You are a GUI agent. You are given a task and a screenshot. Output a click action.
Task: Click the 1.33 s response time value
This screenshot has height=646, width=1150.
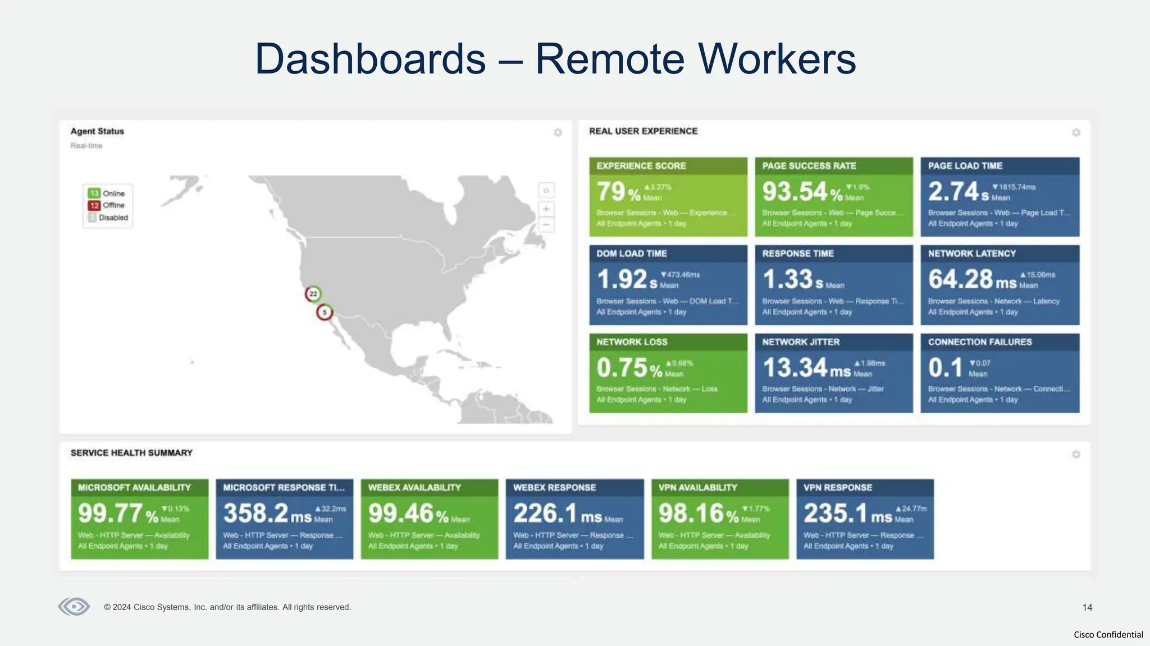793,279
